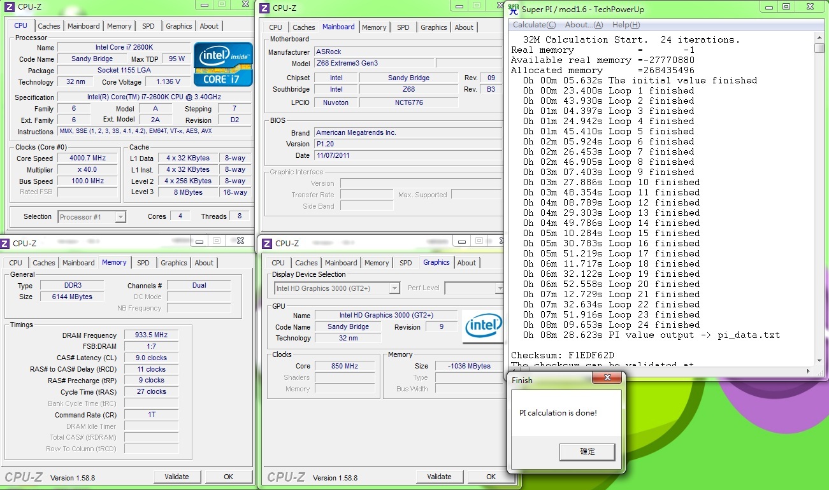This screenshot has width=829, height=490.
Task: Go to CPU tab in Graphics window
Action: pyautogui.click(x=278, y=263)
